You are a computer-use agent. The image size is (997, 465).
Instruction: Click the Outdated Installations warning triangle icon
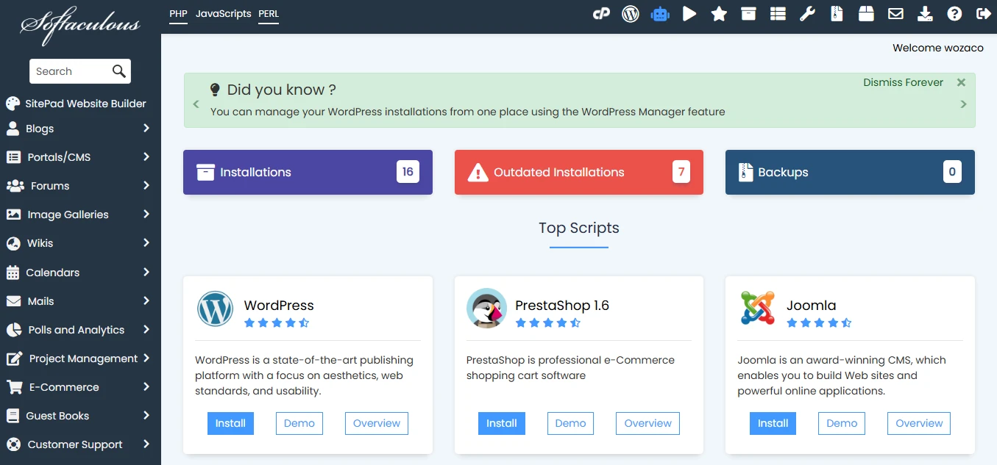(478, 173)
